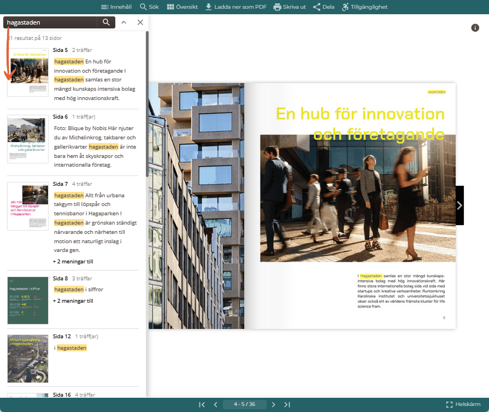Click the highlighted Hagastaden word on the page
The height and width of the screenshot is (412, 489).
pos(371,276)
